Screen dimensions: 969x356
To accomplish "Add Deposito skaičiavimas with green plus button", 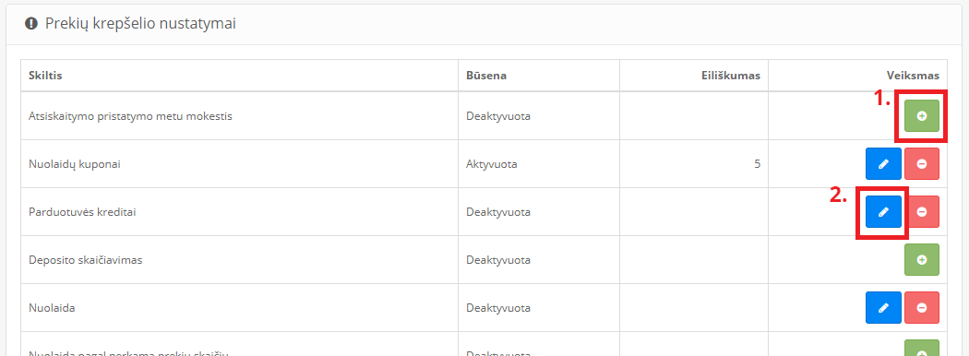I will point(921,259).
